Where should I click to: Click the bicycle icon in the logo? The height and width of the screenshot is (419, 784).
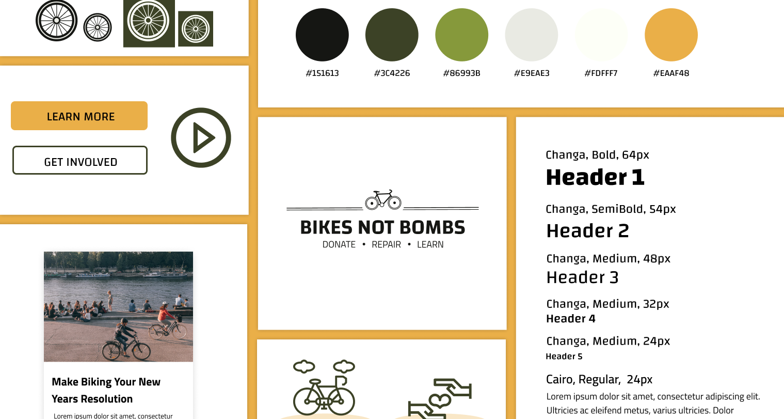point(383,200)
